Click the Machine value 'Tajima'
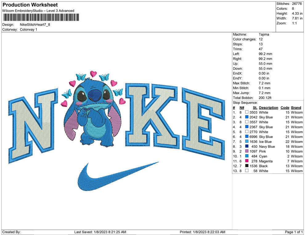The height and width of the screenshot is (235, 305). click(x=264, y=34)
